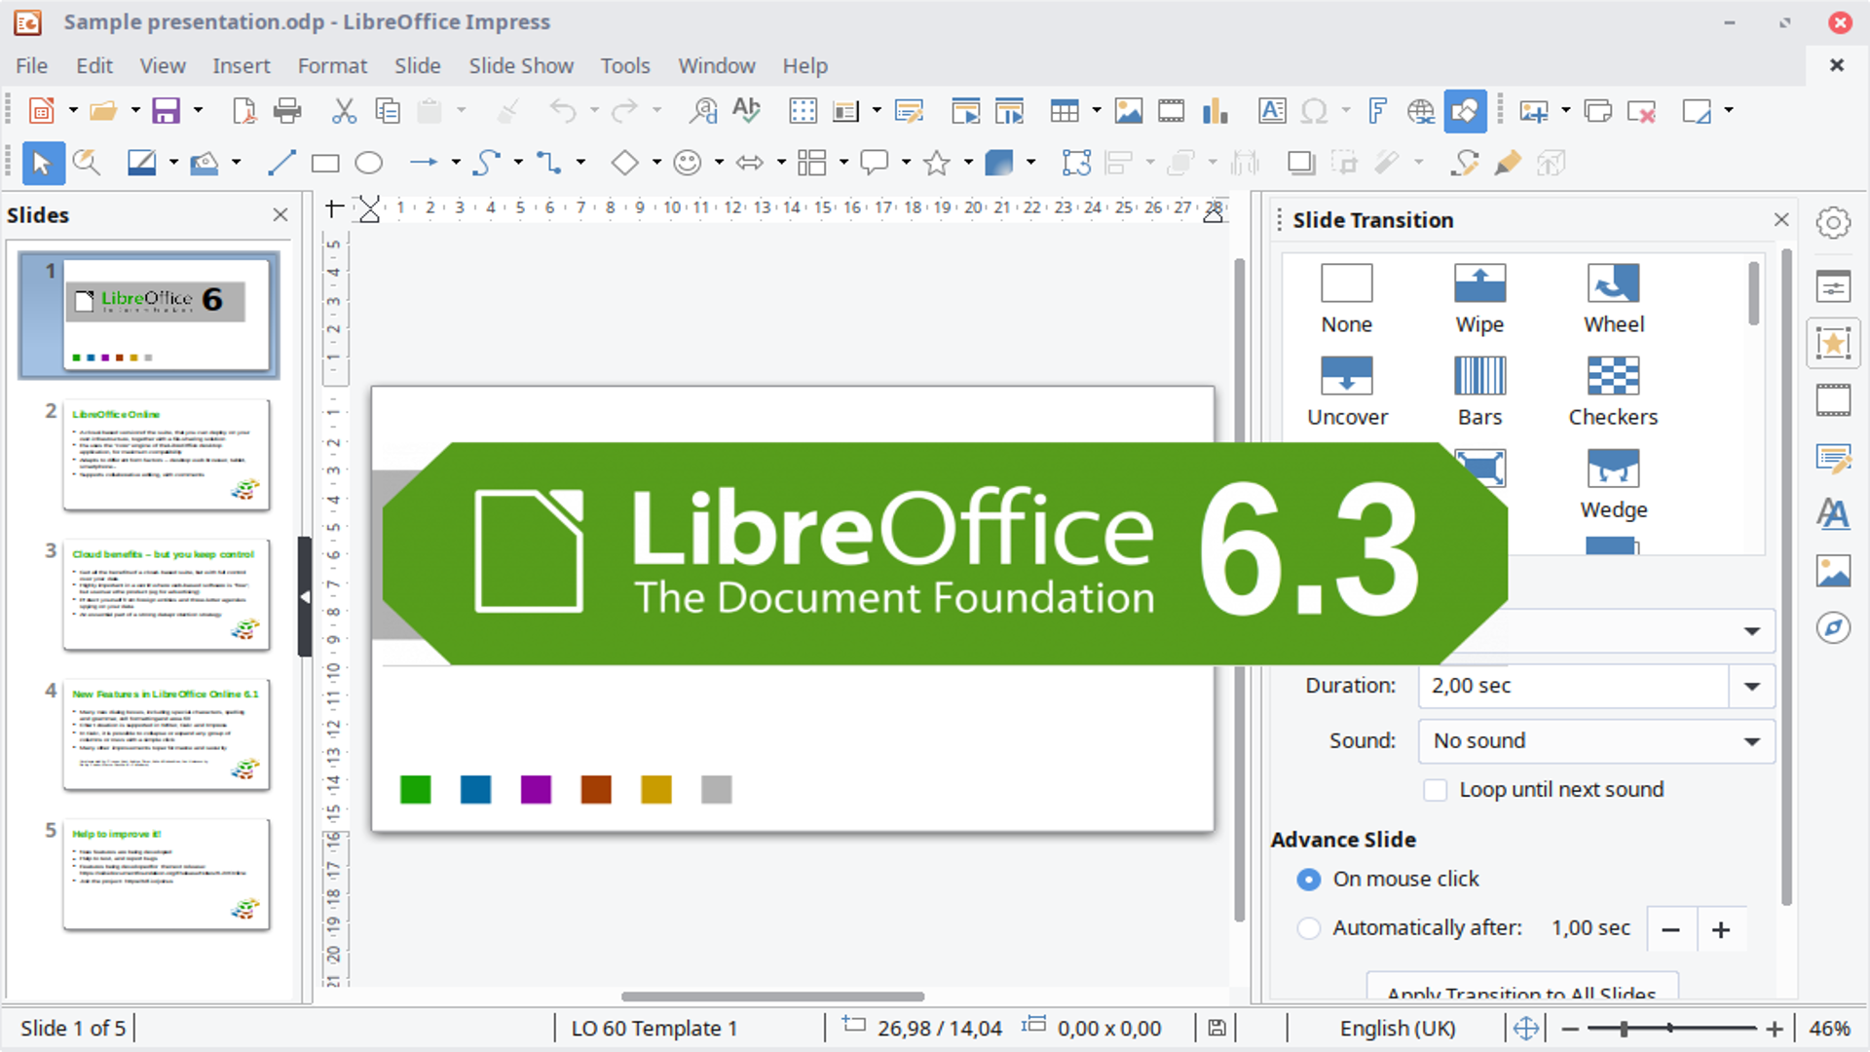Select the Zoom & Pan tool
The width and height of the screenshot is (1870, 1052).
click(x=87, y=163)
